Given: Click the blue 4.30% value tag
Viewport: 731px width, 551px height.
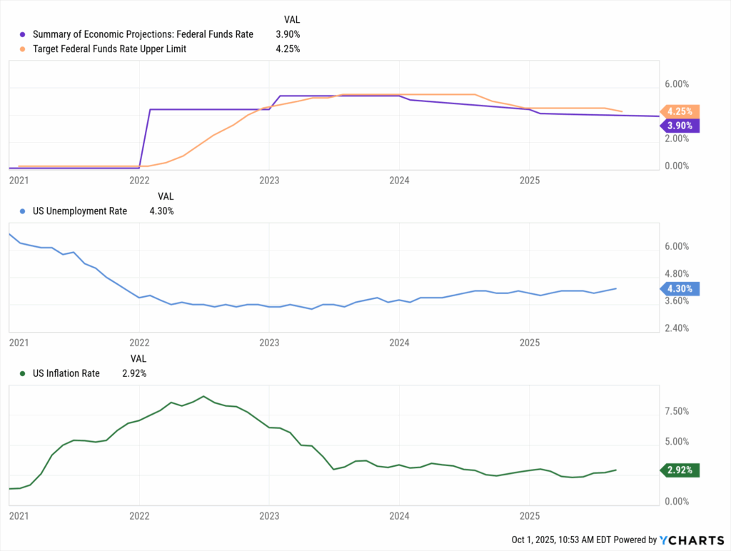Looking at the screenshot, I should tap(680, 289).
